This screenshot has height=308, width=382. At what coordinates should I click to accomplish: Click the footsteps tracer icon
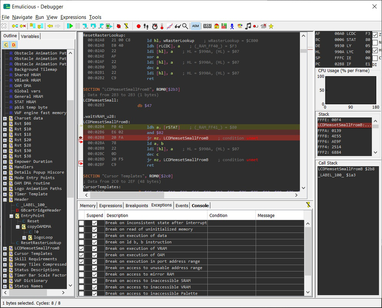[146, 26]
